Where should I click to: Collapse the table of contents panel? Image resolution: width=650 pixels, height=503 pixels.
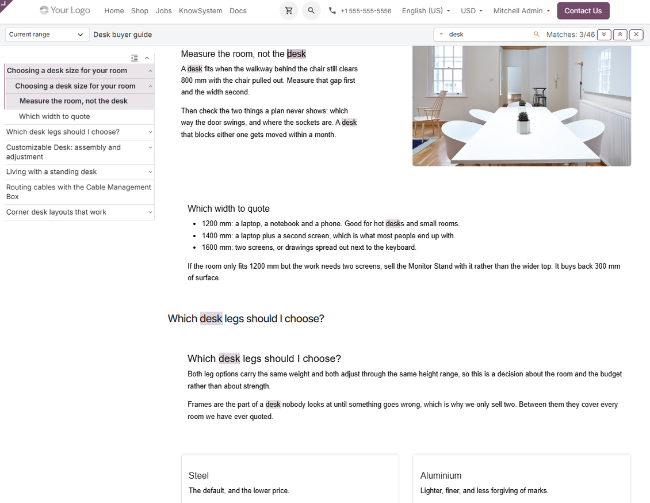click(x=147, y=58)
